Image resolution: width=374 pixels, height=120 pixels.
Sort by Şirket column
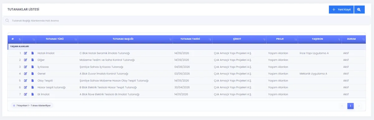239,39
